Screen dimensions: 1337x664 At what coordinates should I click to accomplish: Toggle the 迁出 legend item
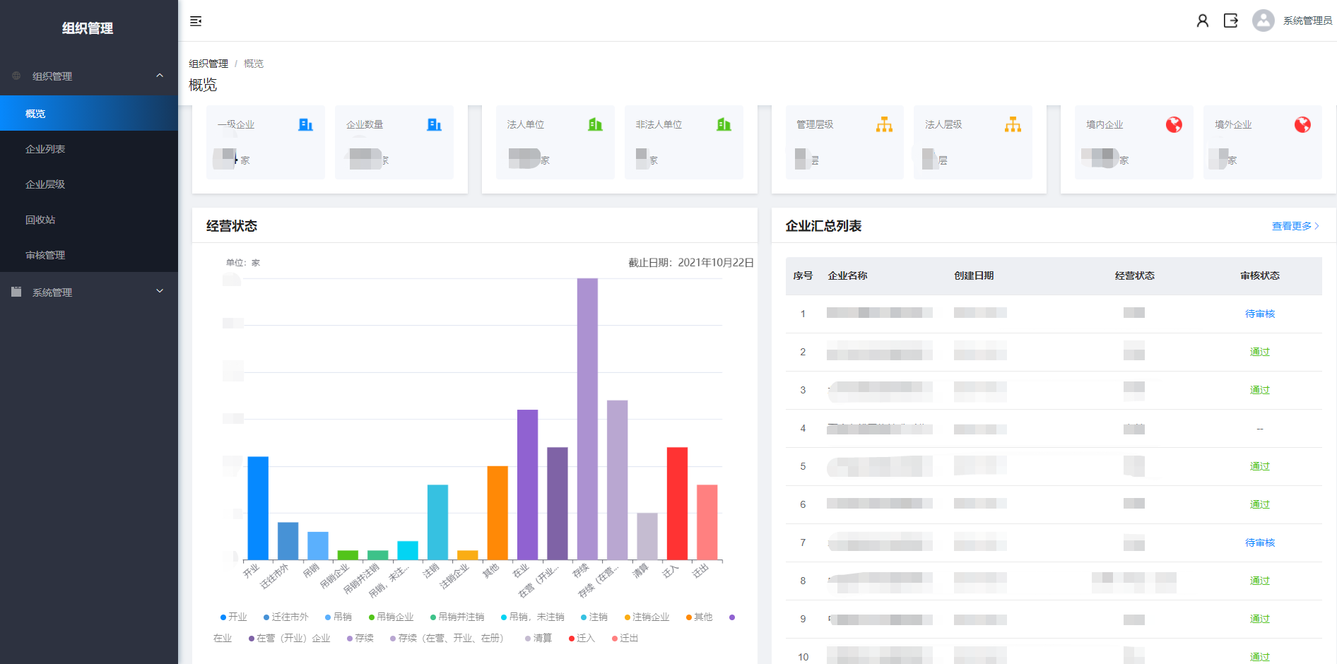625,638
